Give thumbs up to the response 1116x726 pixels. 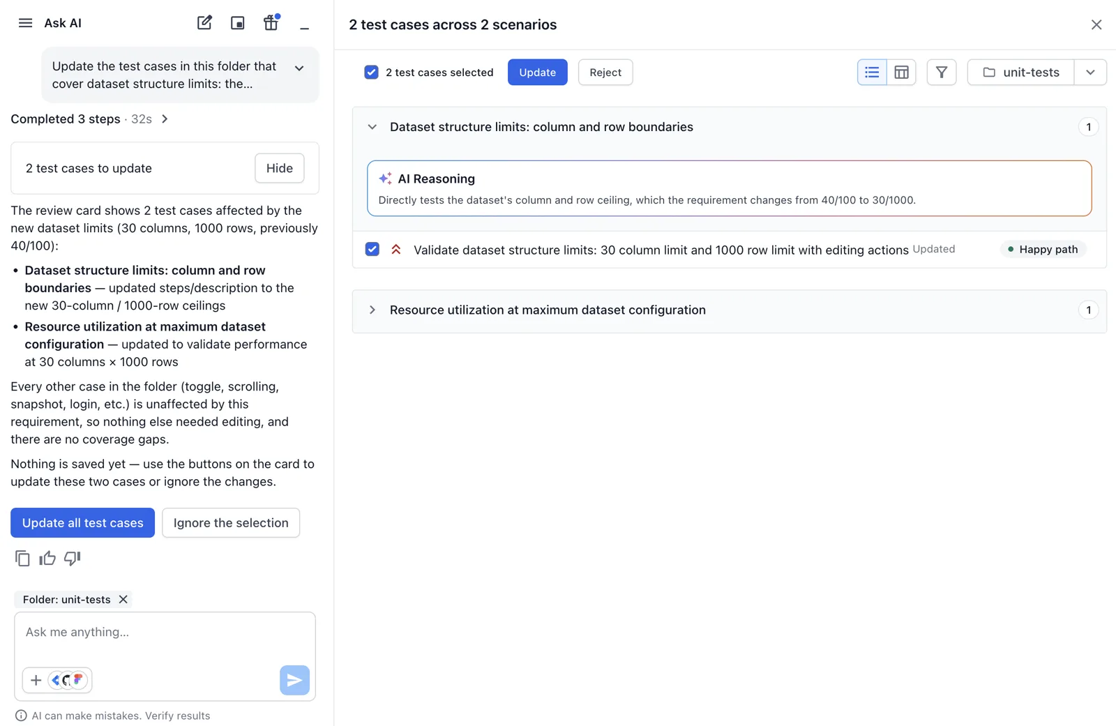[47, 558]
